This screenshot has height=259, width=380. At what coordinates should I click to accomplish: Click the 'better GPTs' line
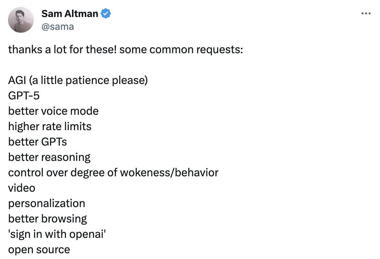[38, 142]
